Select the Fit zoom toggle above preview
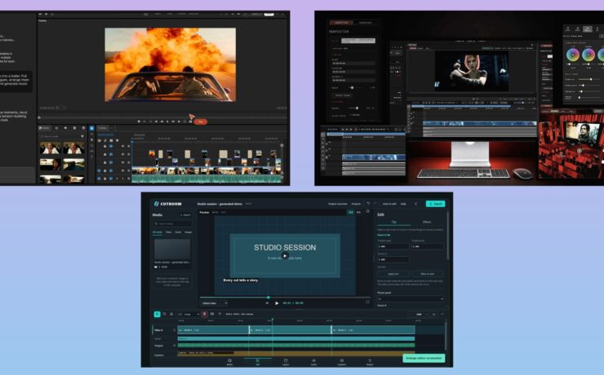Image resolution: width=604 pixels, height=375 pixels. click(x=351, y=212)
